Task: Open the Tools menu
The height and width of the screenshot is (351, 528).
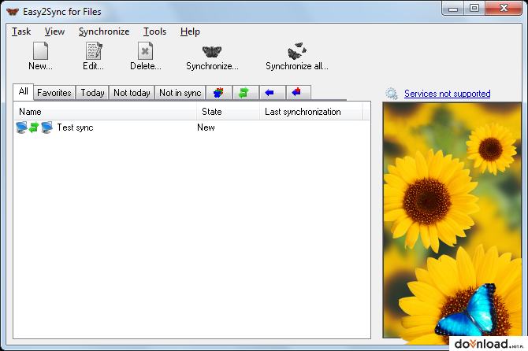Action: point(155,31)
